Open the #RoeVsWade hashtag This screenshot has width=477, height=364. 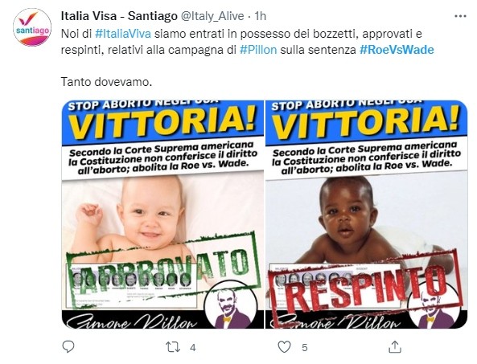pyautogui.click(x=397, y=50)
